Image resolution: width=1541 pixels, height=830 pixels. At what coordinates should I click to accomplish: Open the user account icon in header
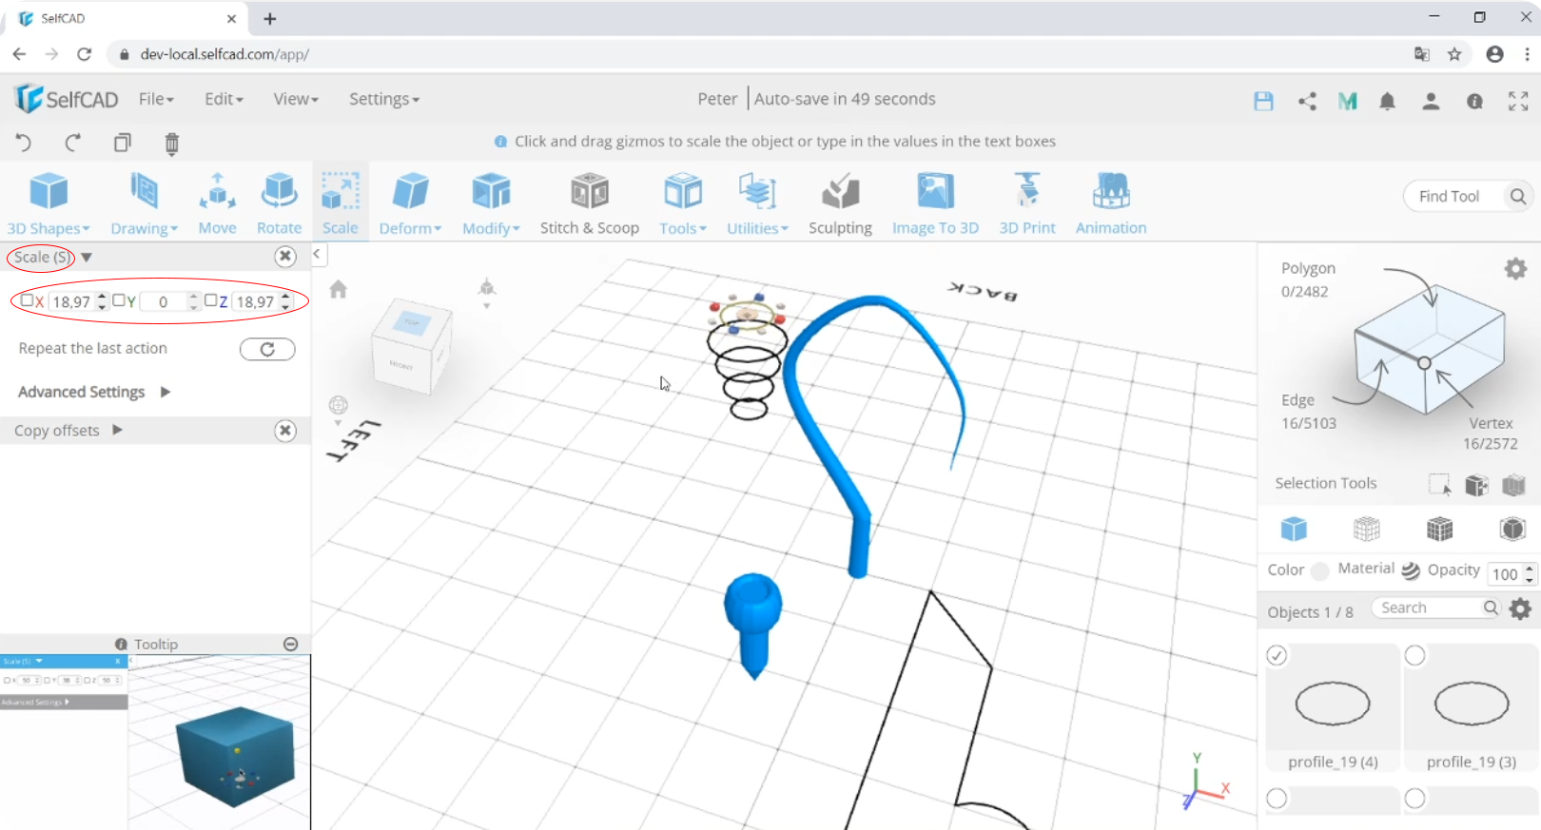coord(1431,101)
